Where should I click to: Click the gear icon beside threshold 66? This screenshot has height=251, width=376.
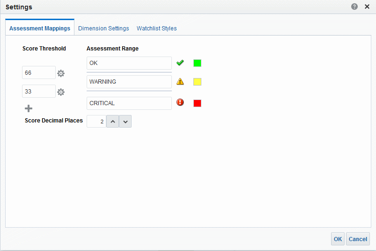click(61, 73)
